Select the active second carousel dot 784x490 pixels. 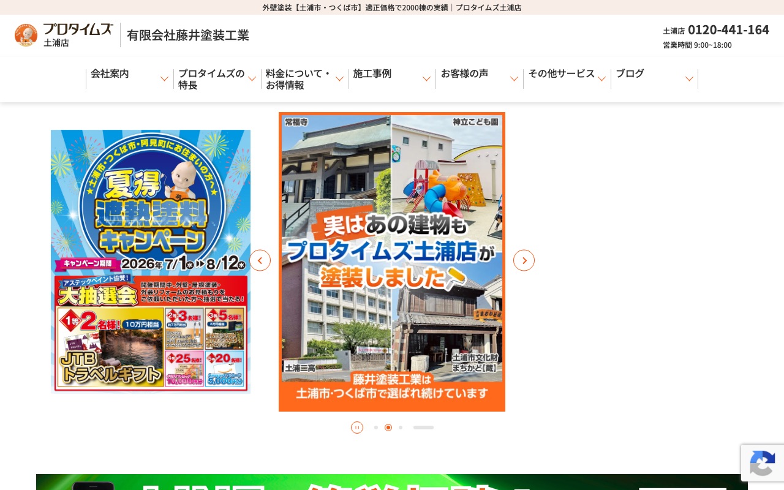pyautogui.click(x=388, y=428)
